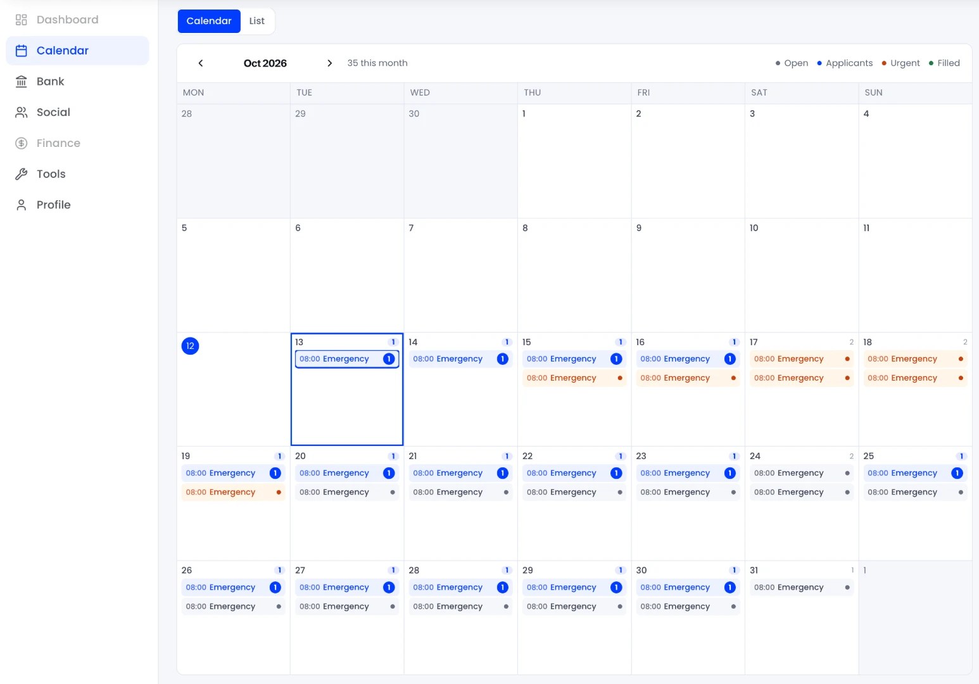Open the Dashboard grid icon
The height and width of the screenshot is (684, 979).
[x=21, y=20]
